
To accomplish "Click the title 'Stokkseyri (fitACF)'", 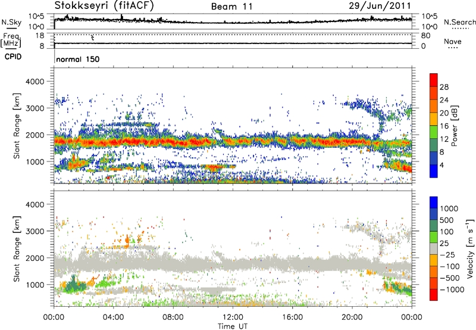I will coord(104,6).
